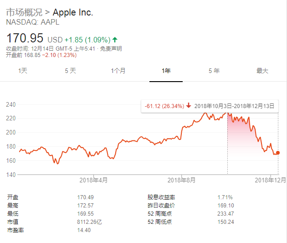Image resolution: width=287 pixels, height=243 pixels.
Task: Click the red down arrow in tooltip
Action: coord(189,106)
